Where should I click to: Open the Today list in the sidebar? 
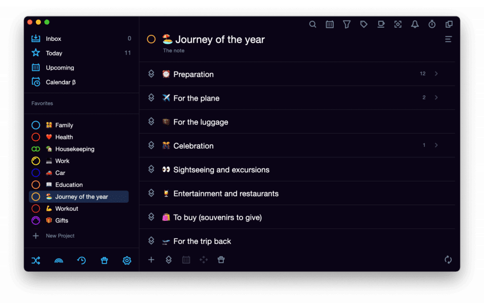pyautogui.click(x=54, y=53)
